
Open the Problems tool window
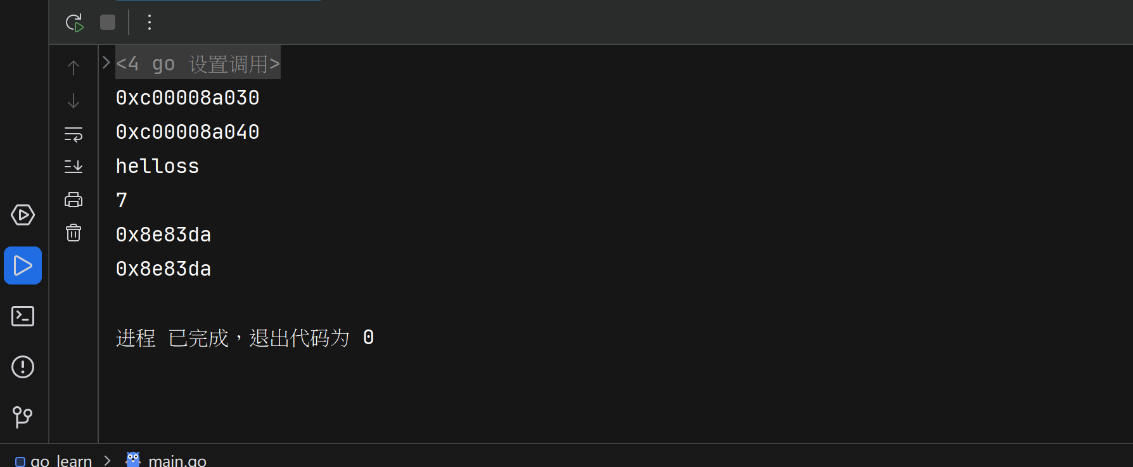click(x=23, y=367)
